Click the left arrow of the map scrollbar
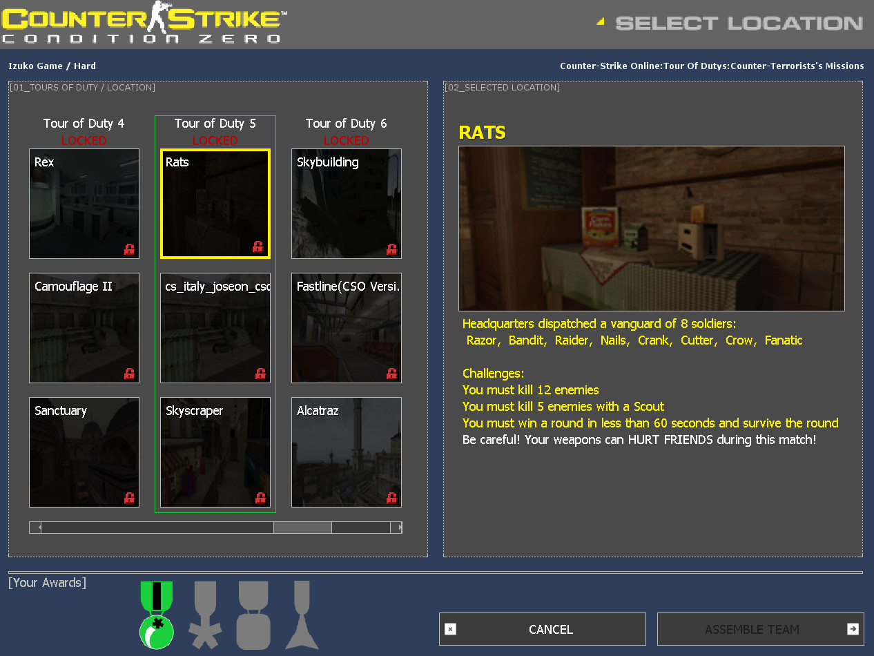Image resolution: width=874 pixels, height=656 pixels. point(34,527)
